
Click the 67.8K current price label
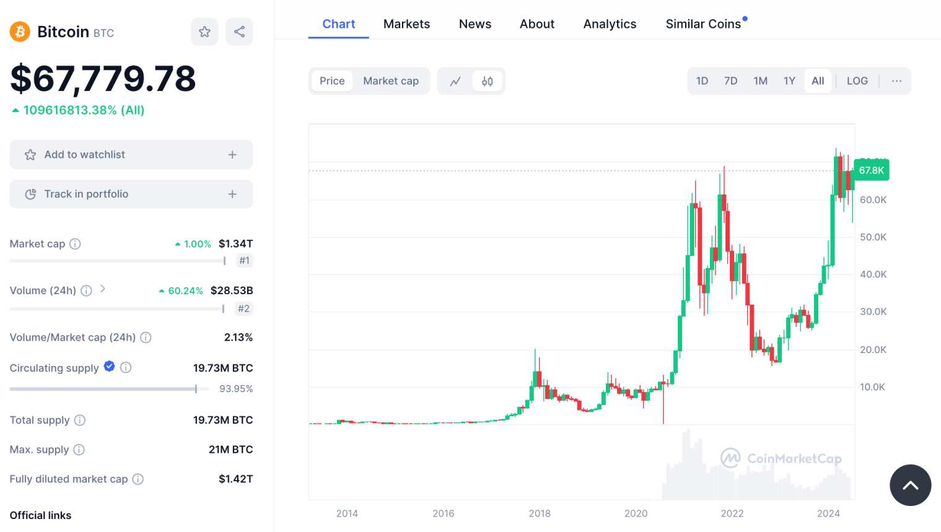[x=872, y=170]
